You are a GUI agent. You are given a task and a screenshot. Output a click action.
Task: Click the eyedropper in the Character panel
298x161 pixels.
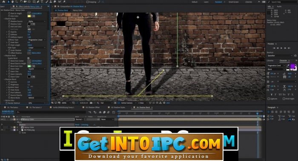288,66
